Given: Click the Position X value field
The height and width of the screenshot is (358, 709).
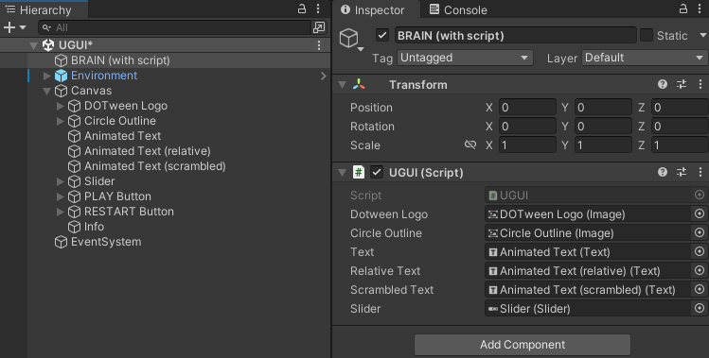Looking at the screenshot, I should tap(527, 108).
